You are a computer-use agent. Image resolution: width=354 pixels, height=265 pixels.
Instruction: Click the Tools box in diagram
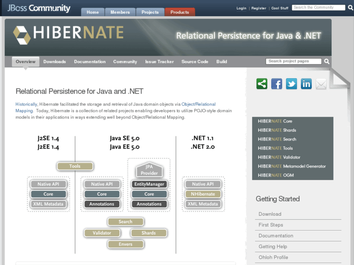tap(75, 166)
